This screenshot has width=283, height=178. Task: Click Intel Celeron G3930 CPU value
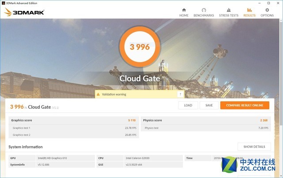pyautogui.click(x=138, y=158)
